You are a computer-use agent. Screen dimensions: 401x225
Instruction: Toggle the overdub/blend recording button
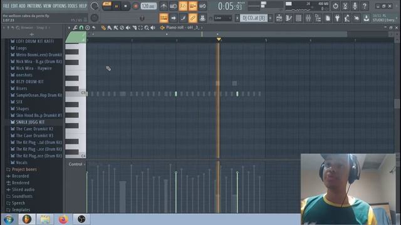[192, 6]
